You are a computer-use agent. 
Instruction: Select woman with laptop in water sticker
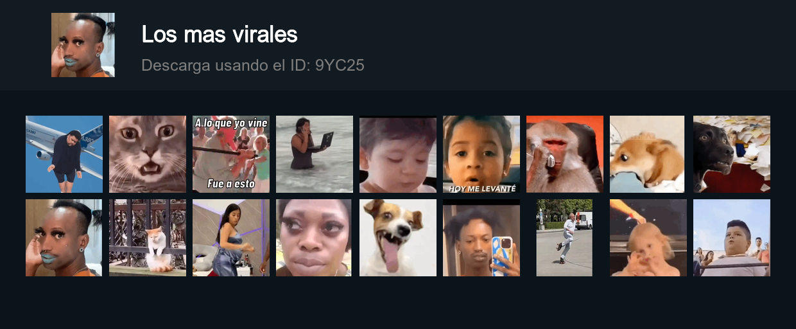pyautogui.click(x=315, y=154)
